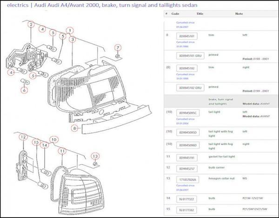279x218 pixels.
Task: Click callout 11 for the tail light gasket
Action: click(x=60, y=151)
